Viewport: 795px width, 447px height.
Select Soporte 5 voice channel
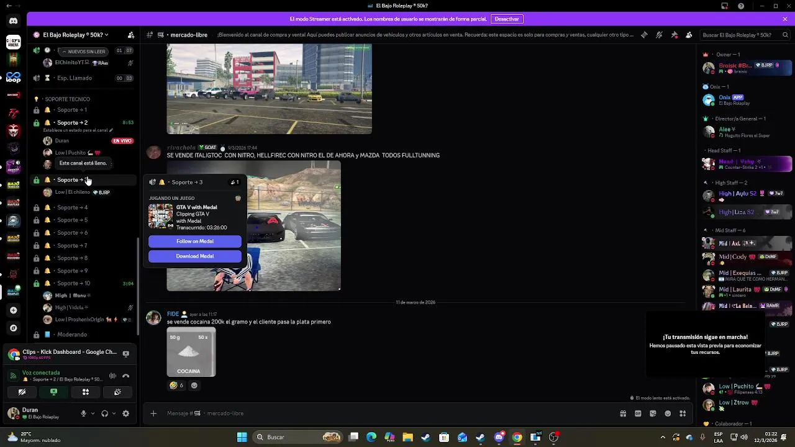tap(83, 220)
